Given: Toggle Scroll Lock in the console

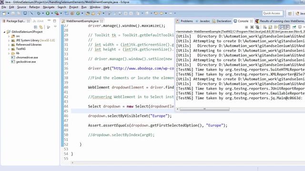Looking at the screenshot, I should [x=270, y=27].
